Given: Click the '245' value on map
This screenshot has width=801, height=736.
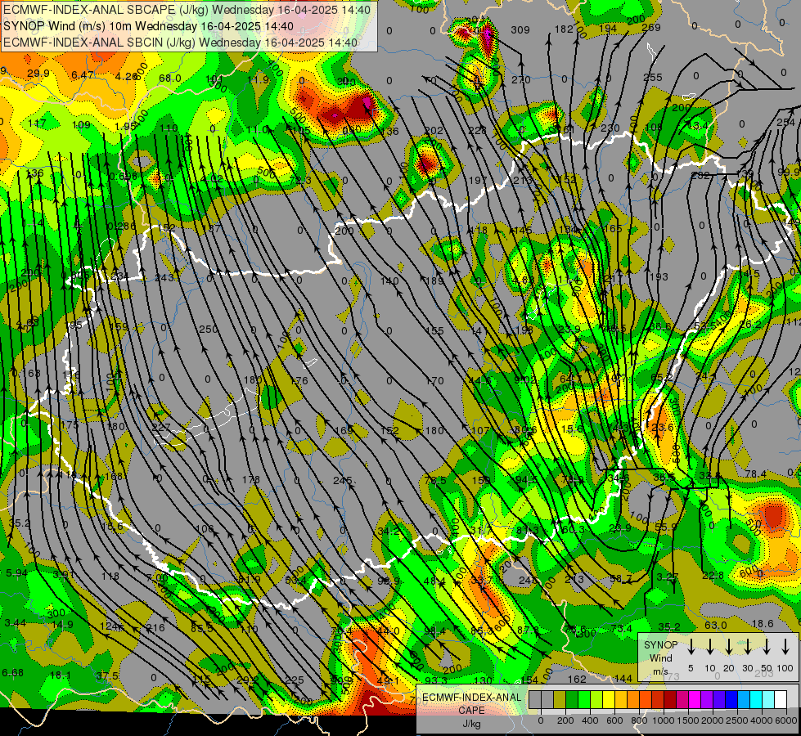Looking at the screenshot, I should point(342,481).
